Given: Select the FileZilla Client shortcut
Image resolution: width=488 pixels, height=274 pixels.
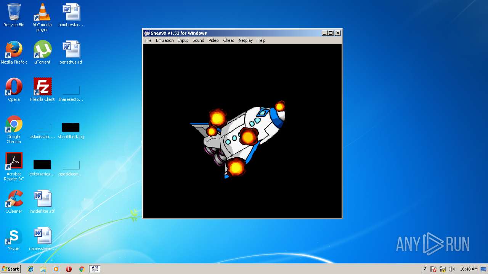Looking at the screenshot, I should point(42,90).
